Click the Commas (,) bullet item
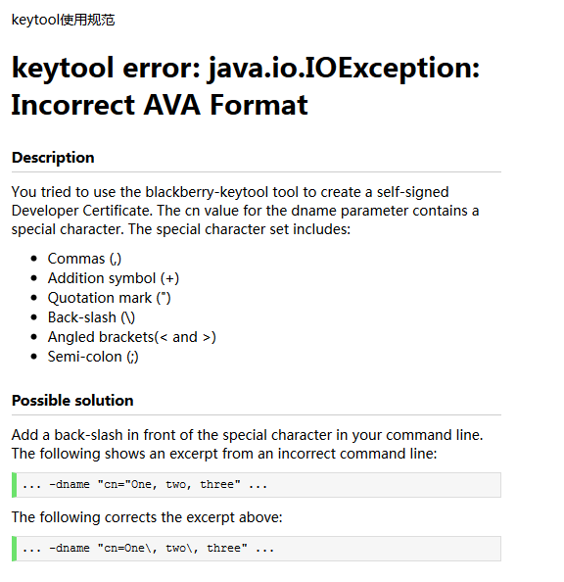Image resolution: width=564 pixels, height=582 pixels. [84, 259]
